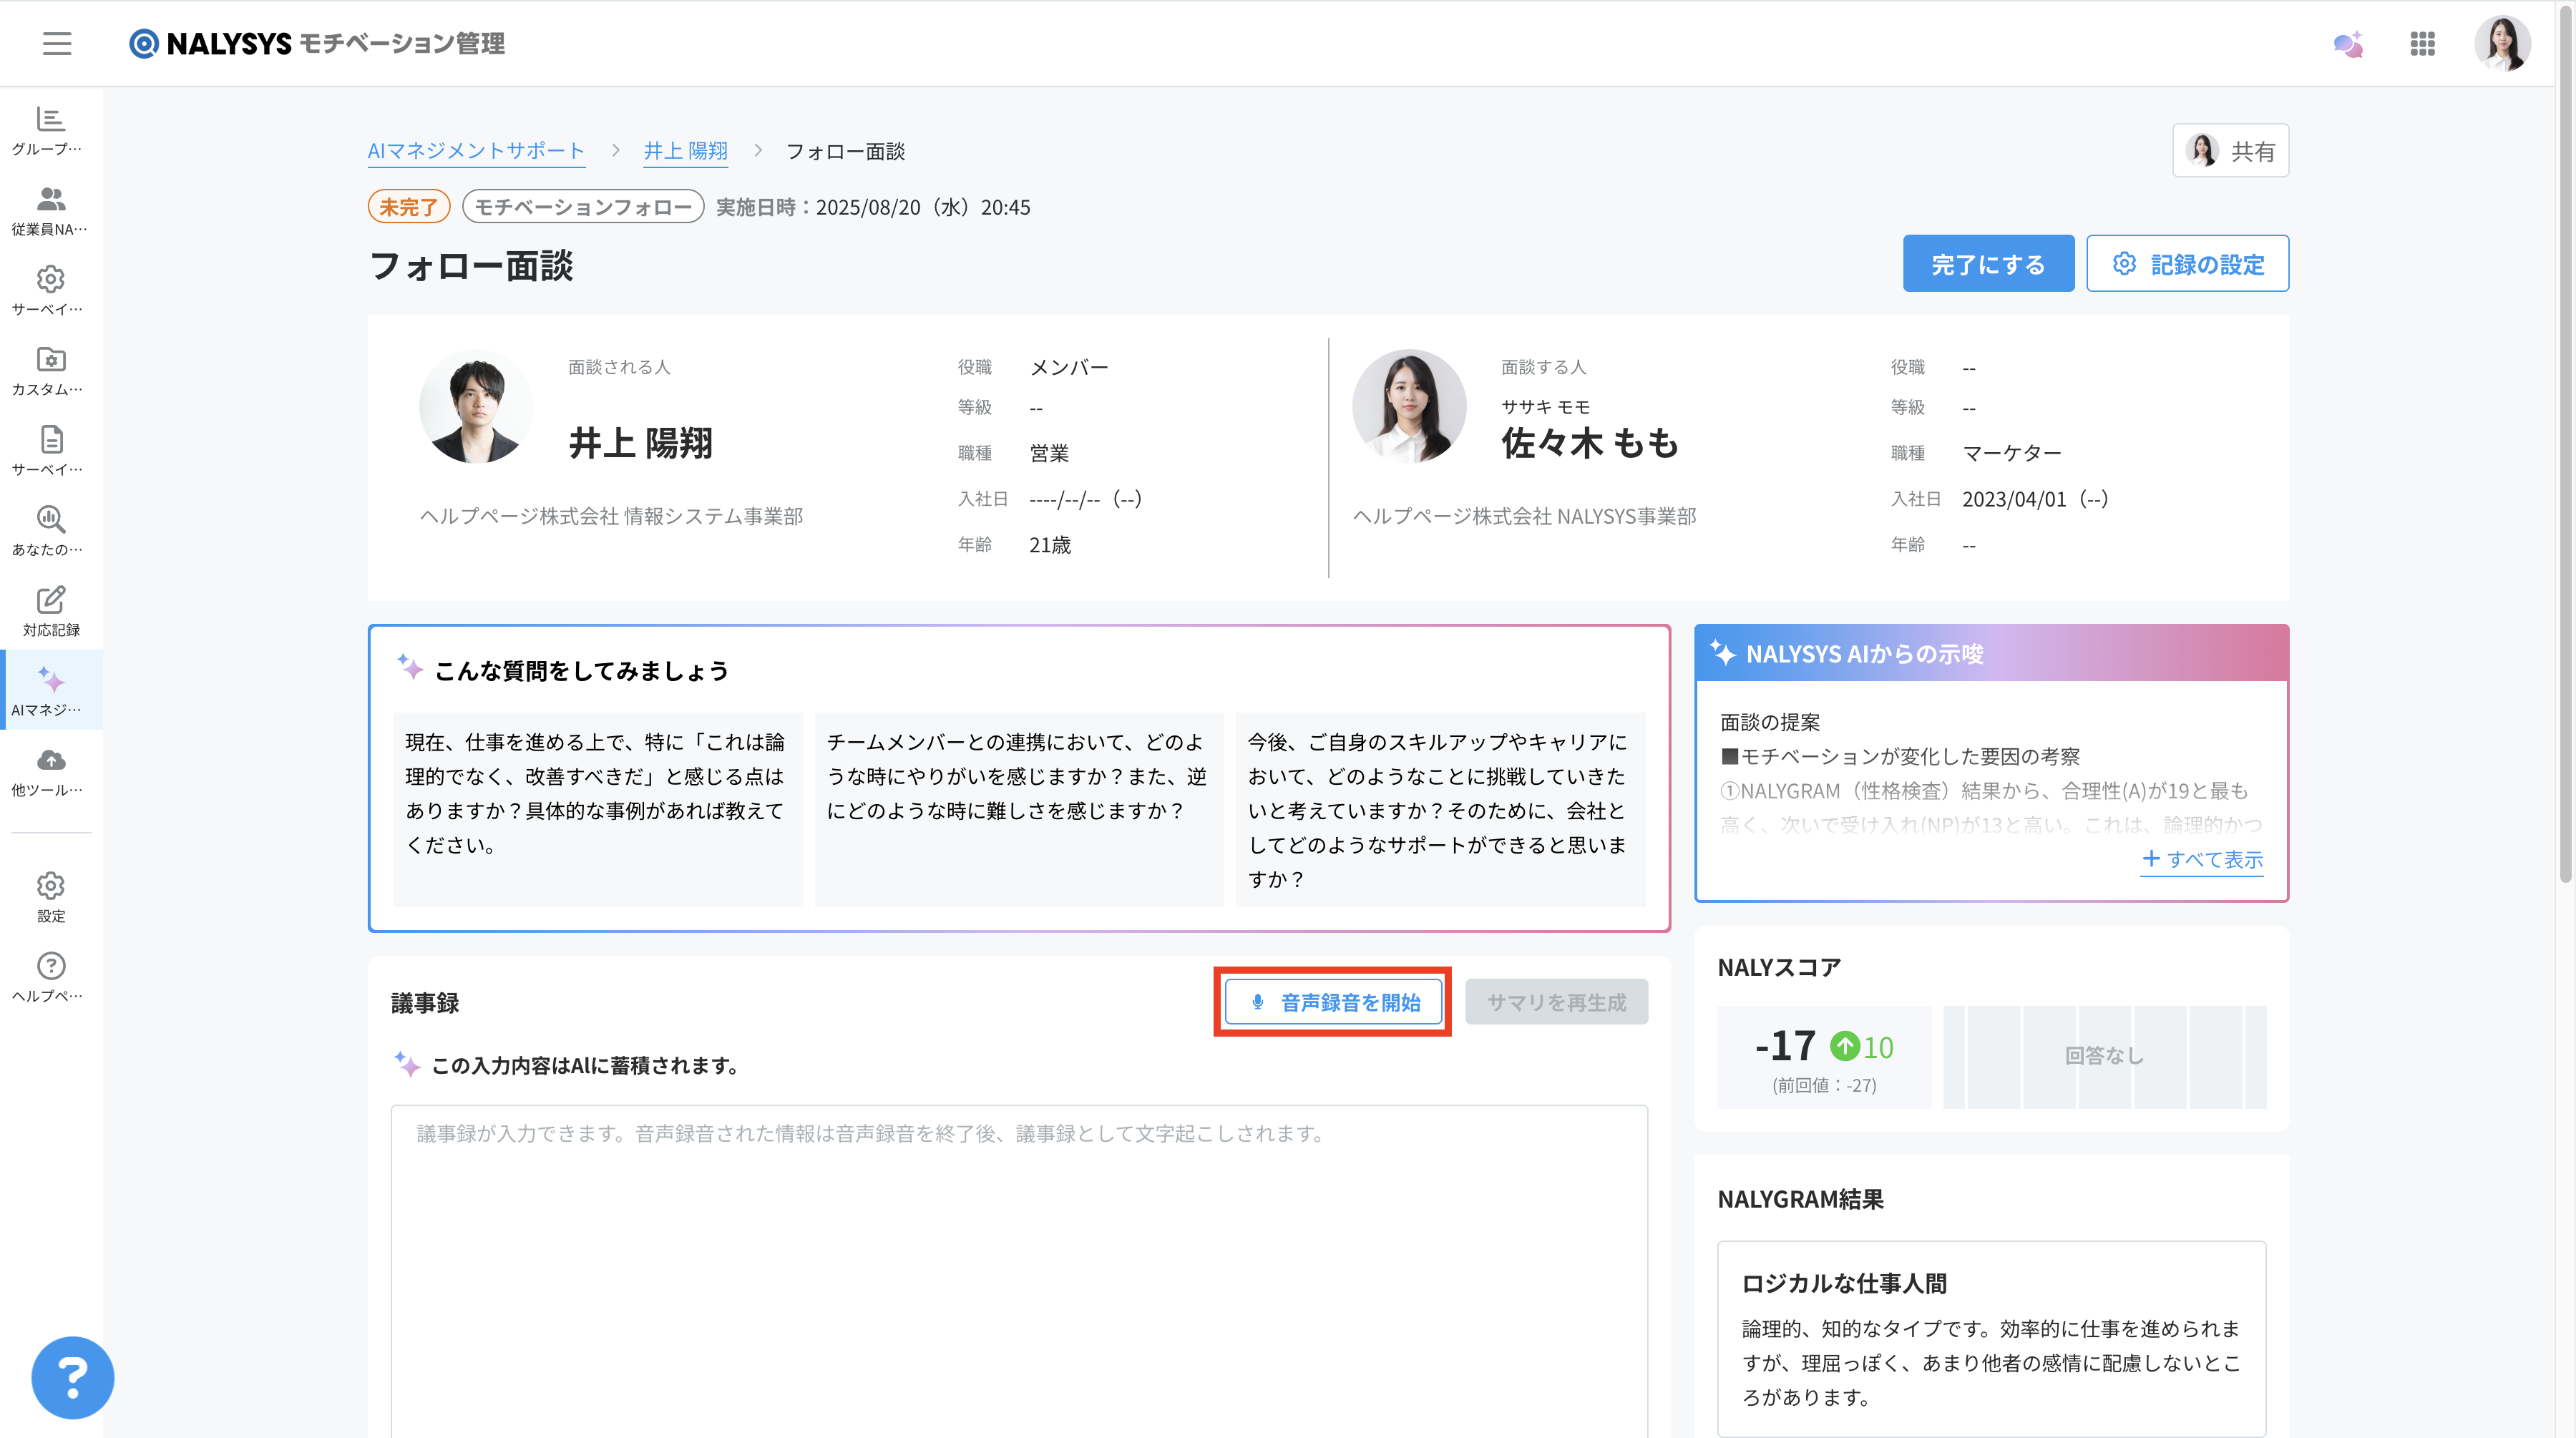This screenshot has height=1438, width=2576.
Task: Click the microphone icon in 音声録音を開始
Action: pos(1258,1002)
